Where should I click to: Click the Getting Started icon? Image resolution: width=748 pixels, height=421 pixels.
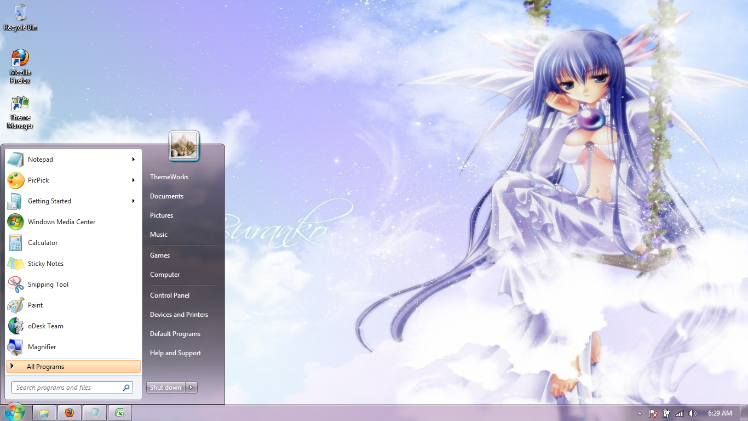15,201
